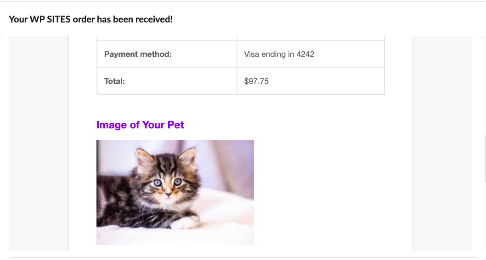486x260 pixels.
Task: Click the kitten's pointed ear nearest the wall
Action: [188, 156]
